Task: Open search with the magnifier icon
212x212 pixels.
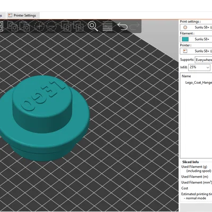Action: [x=93, y=26]
